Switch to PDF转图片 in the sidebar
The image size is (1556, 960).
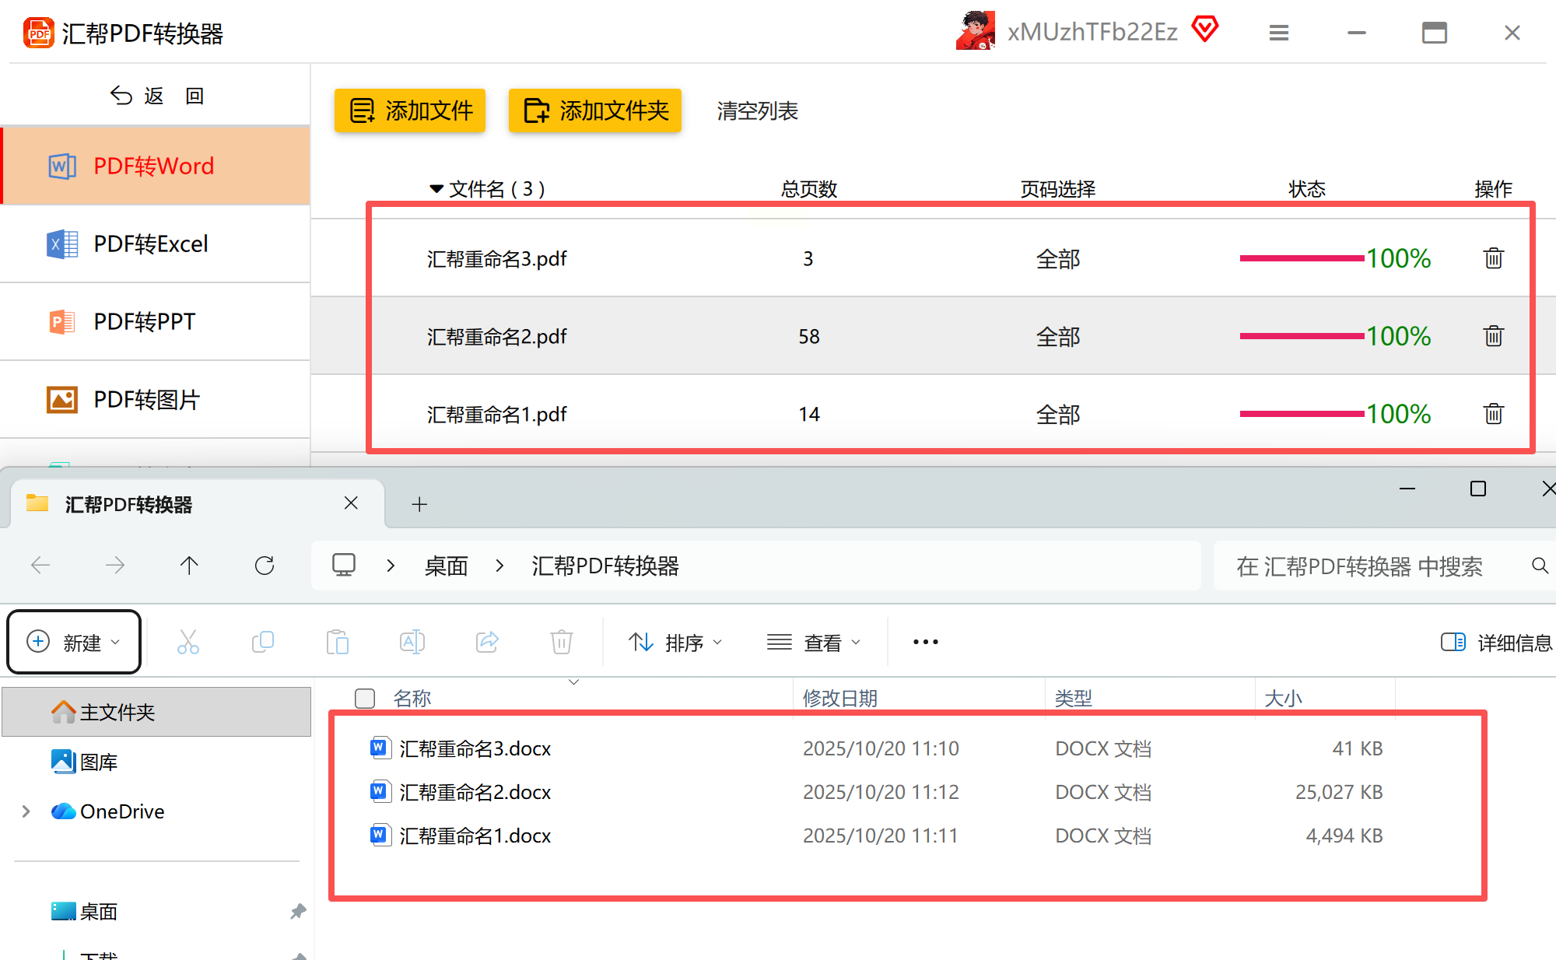(x=148, y=400)
